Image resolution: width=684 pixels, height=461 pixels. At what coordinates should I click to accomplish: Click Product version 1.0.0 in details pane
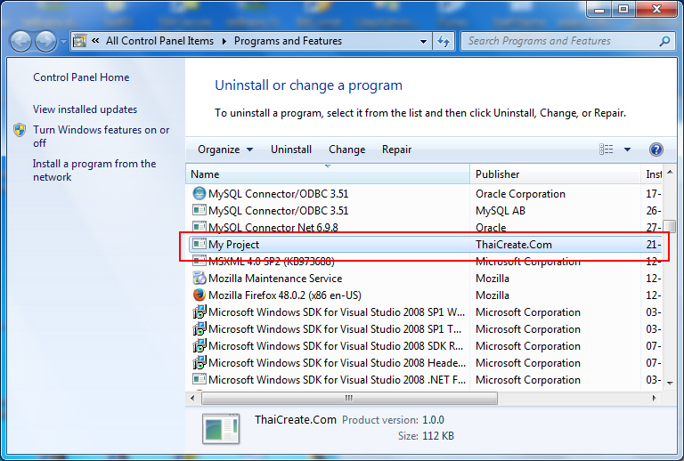[x=393, y=420]
